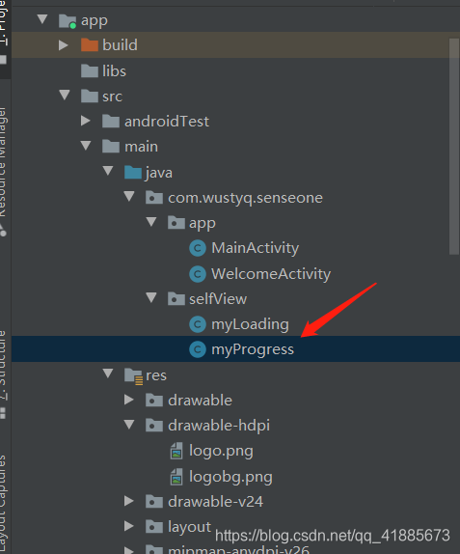The height and width of the screenshot is (554, 460).
Task: Collapse the selfView package
Action: click(151, 298)
